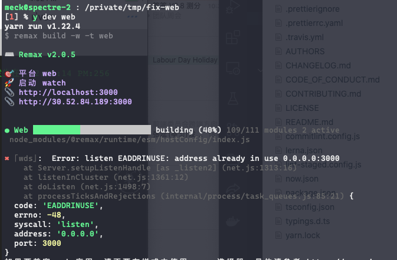Click the file icon beside CHANGELOG.md

click(x=278, y=65)
